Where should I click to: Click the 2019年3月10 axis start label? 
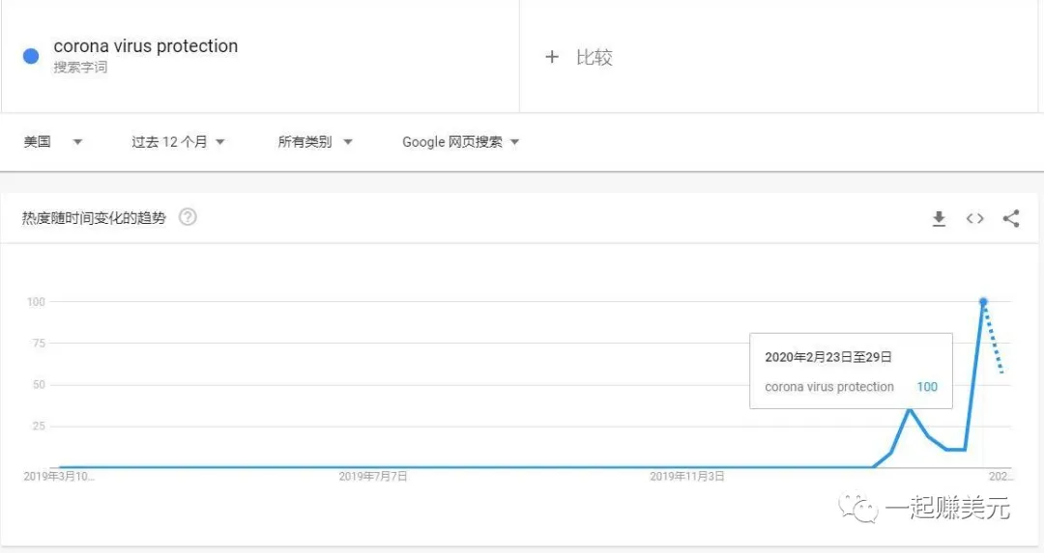58,476
